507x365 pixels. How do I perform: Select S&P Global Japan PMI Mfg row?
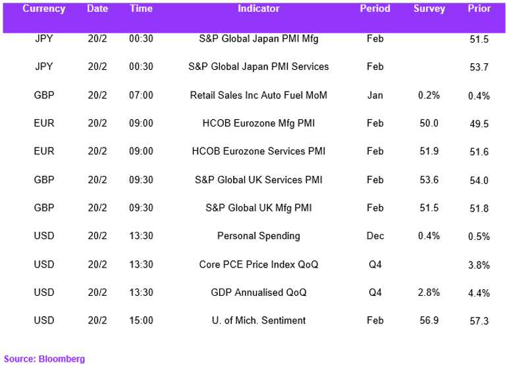254,39
